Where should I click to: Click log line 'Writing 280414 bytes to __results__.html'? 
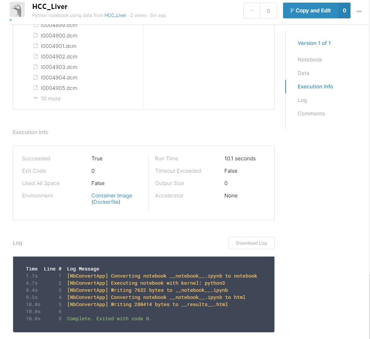click(147, 305)
